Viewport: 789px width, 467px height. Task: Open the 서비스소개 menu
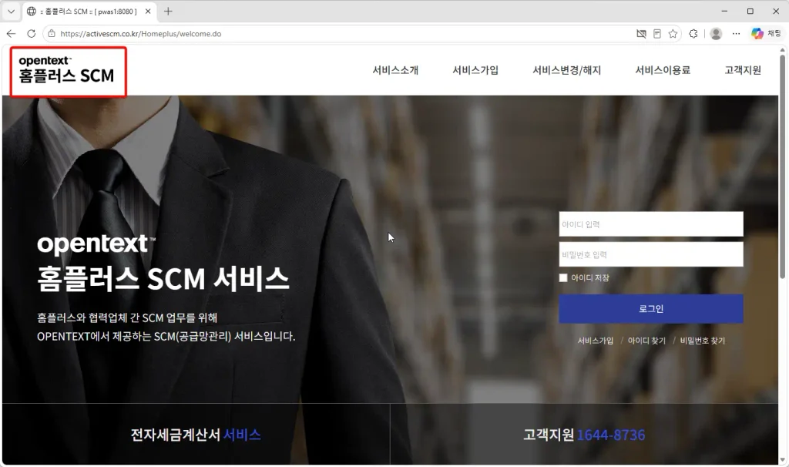pos(395,70)
